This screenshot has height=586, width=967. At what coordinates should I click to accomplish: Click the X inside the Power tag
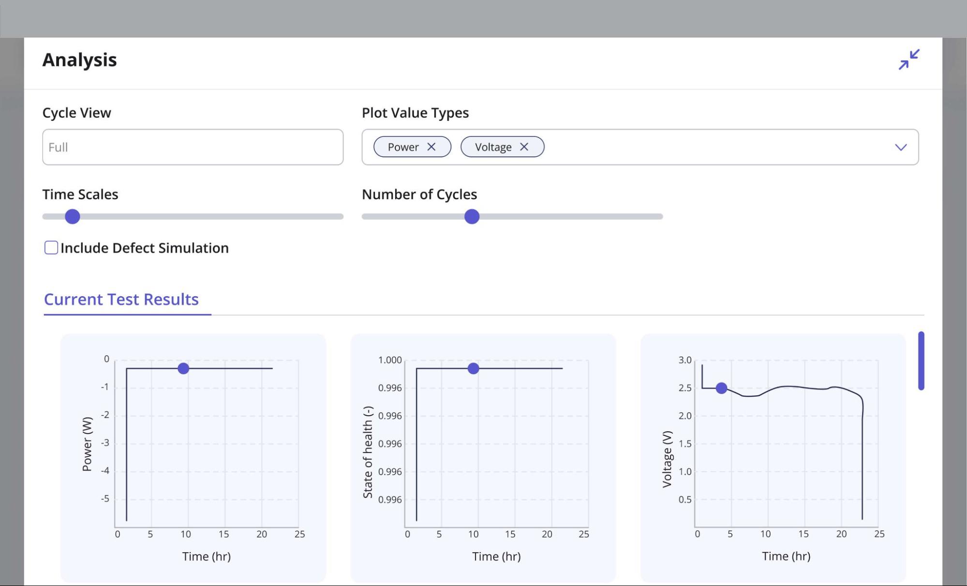[x=432, y=147]
